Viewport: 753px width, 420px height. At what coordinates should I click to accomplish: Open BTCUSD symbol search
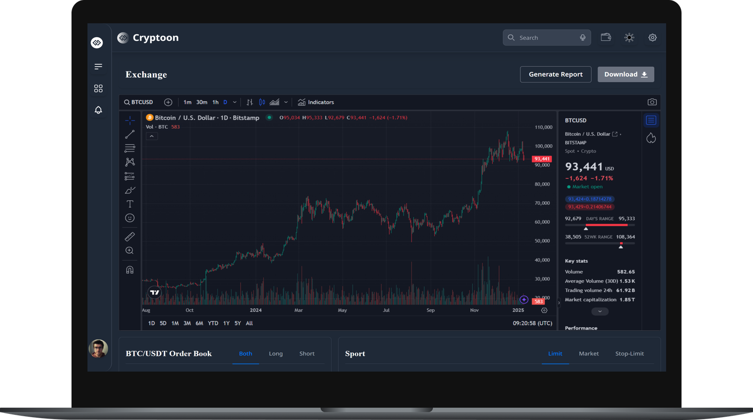(x=138, y=102)
